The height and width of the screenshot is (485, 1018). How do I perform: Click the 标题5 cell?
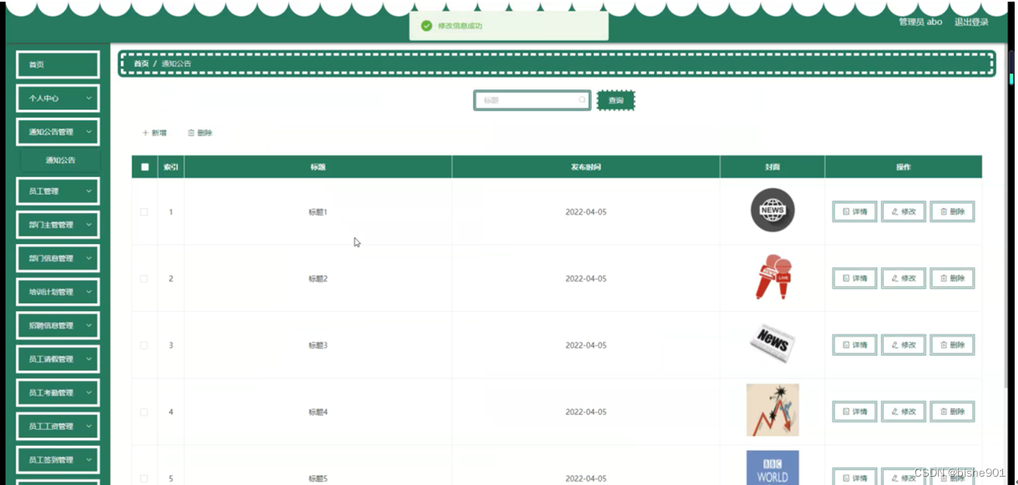pos(318,478)
